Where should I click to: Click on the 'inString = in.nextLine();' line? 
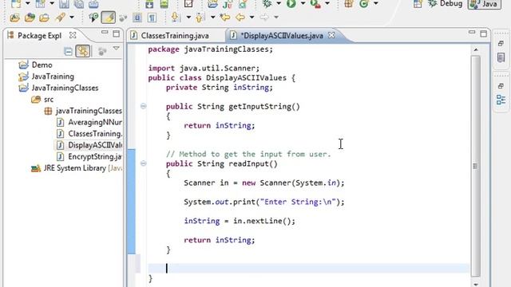coord(240,221)
